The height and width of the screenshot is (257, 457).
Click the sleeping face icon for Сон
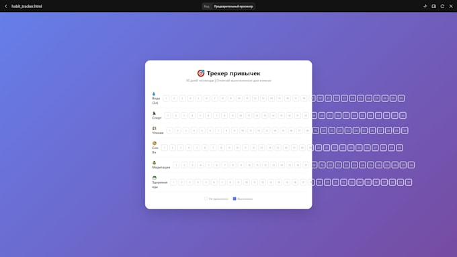pyautogui.click(x=155, y=143)
